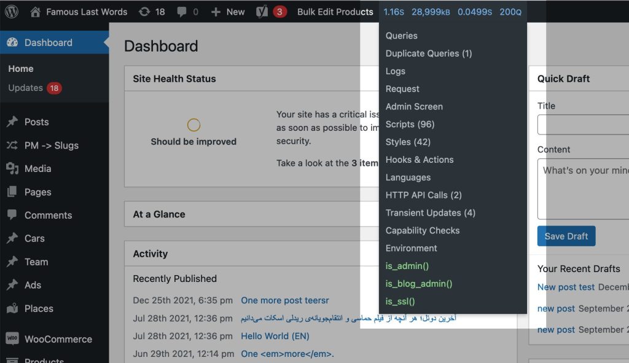The height and width of the screenshot is (363, 629).
Task: Click the Site Health status circle
Action: click(193, 125)
